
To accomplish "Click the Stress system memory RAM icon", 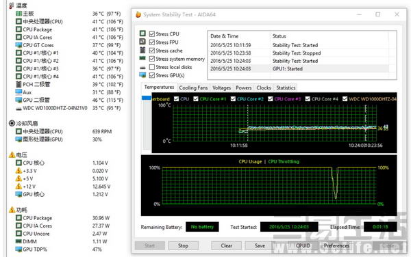I will coord(142,58).
